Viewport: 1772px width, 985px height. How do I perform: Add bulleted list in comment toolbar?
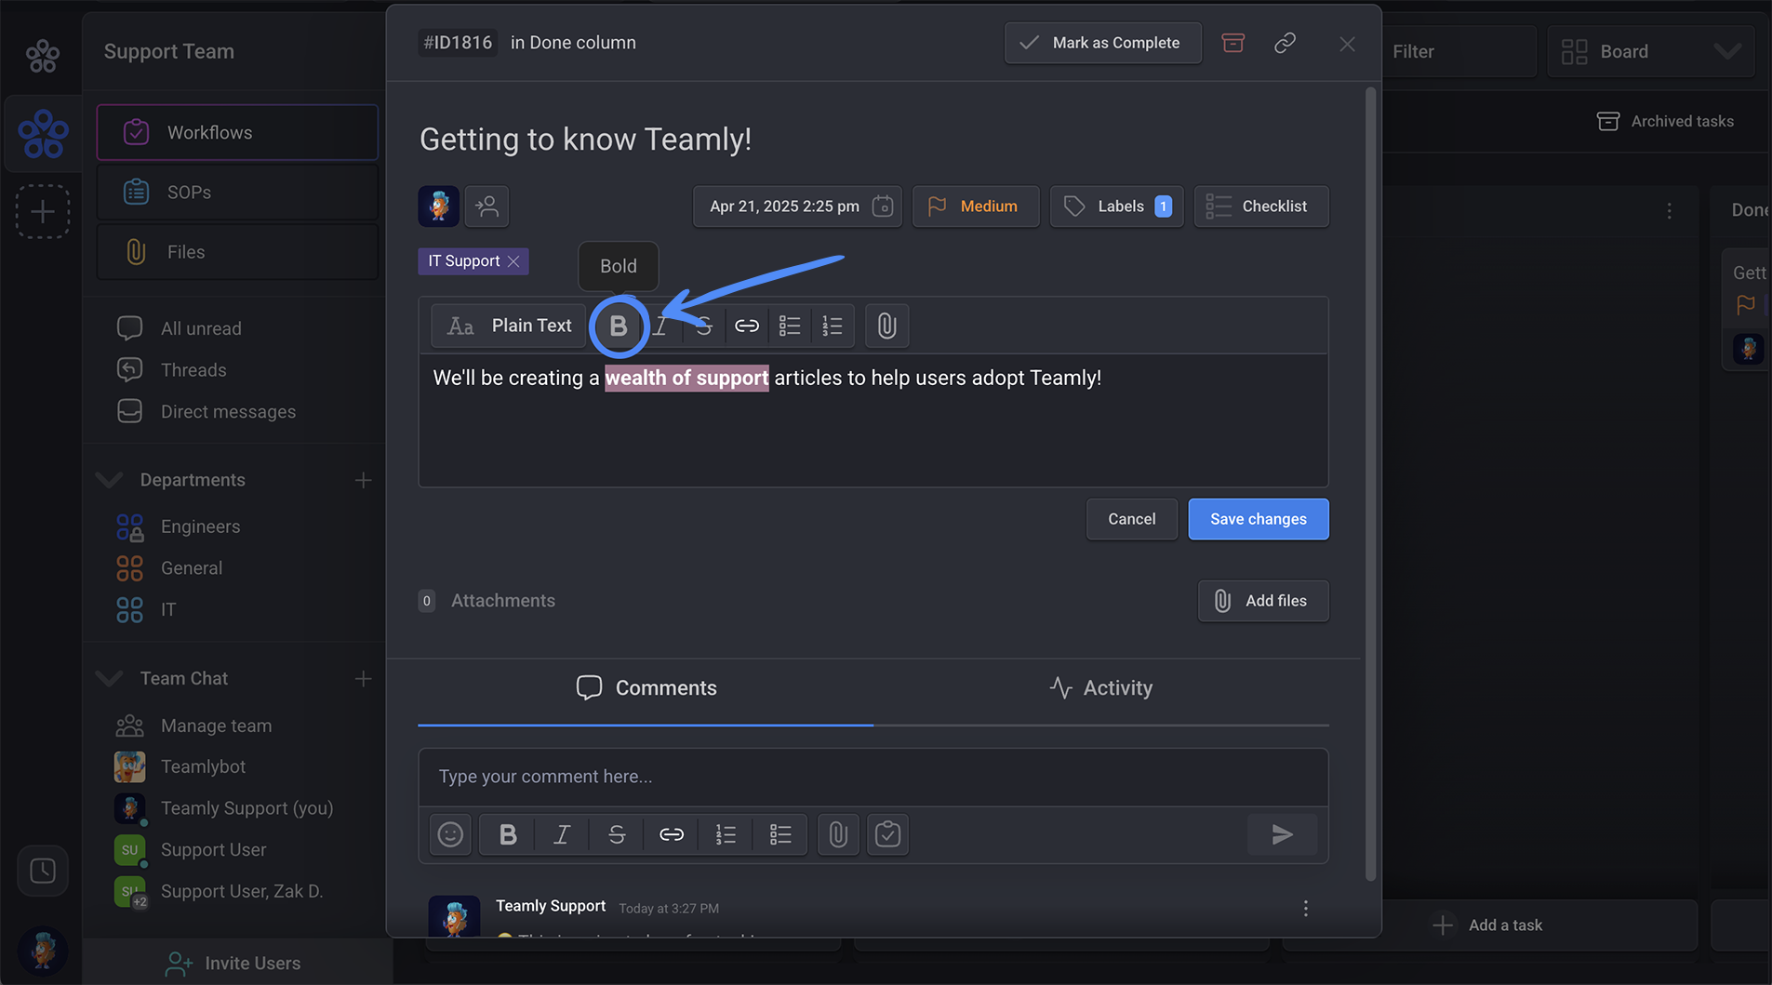[x=780, y=834]
